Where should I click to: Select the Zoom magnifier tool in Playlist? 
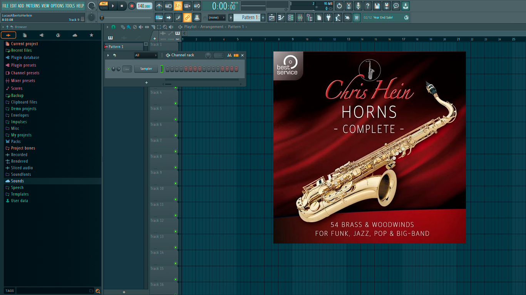coord(165,27)
